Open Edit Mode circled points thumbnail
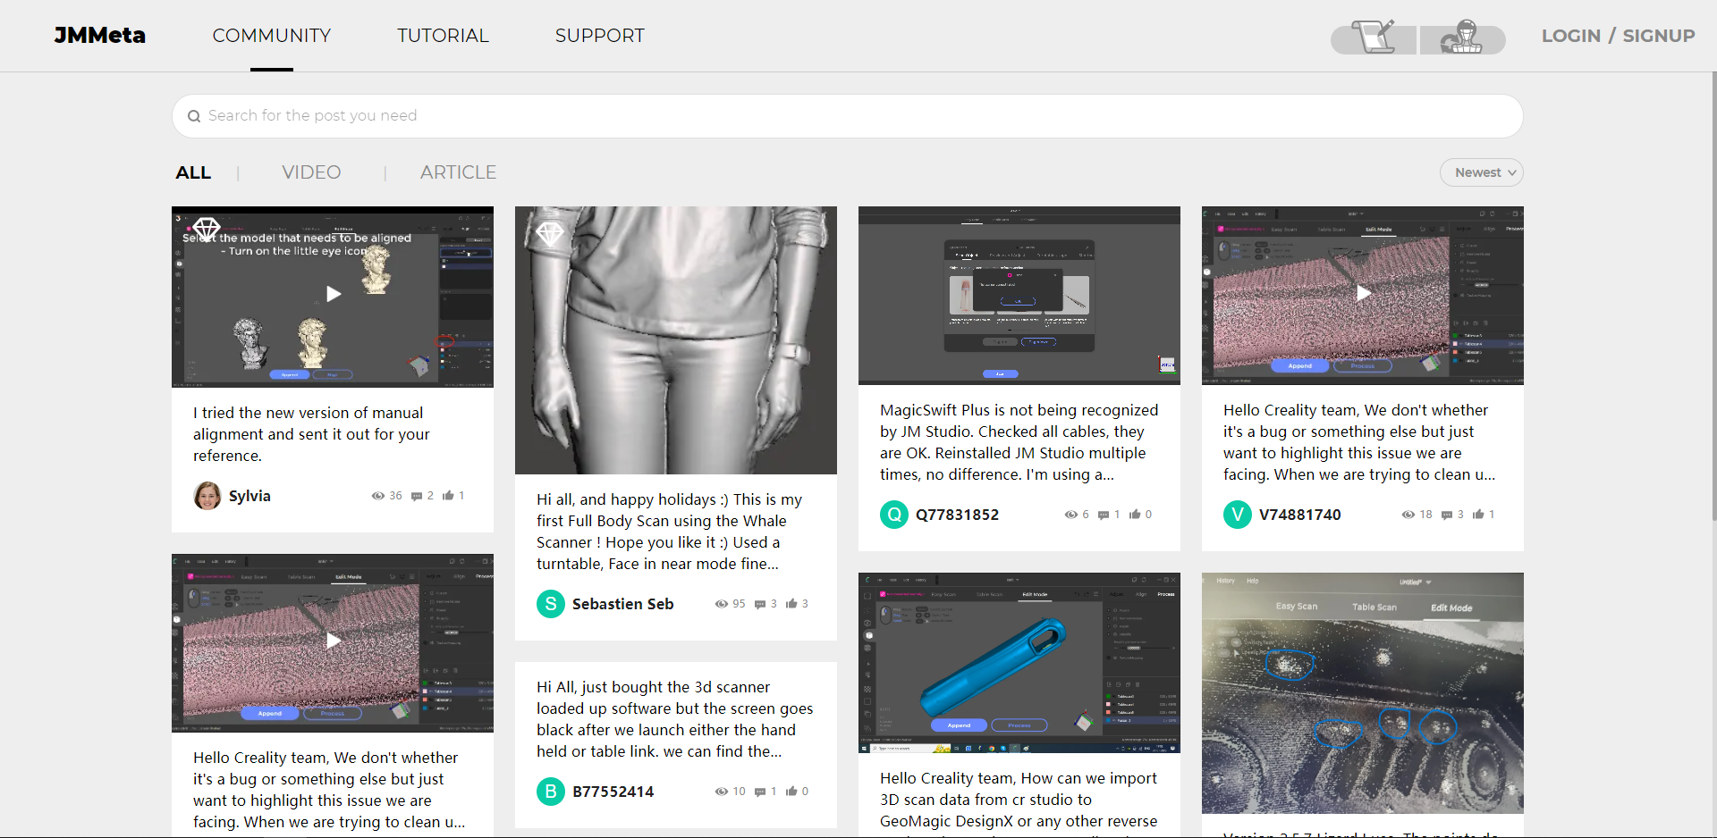The height and width of the screenshot is (838, 1717). [x=1362, y=693]
